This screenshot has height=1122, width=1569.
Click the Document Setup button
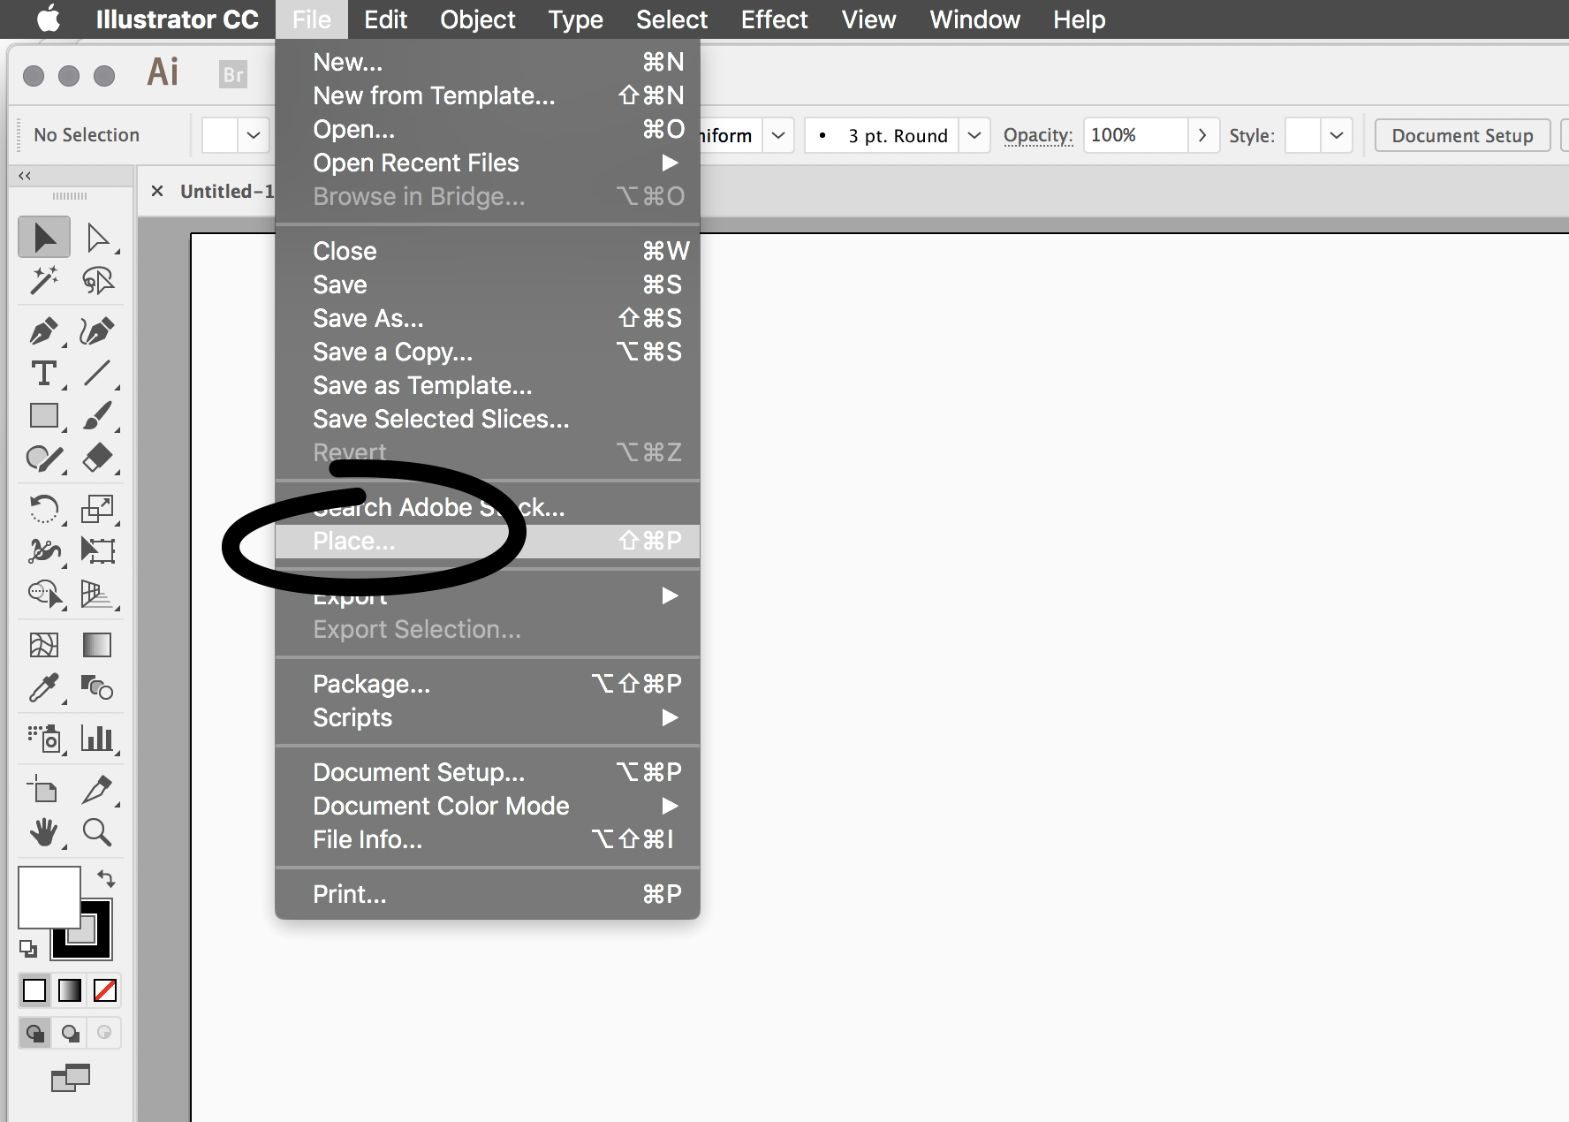click(x=1462, y=135)
